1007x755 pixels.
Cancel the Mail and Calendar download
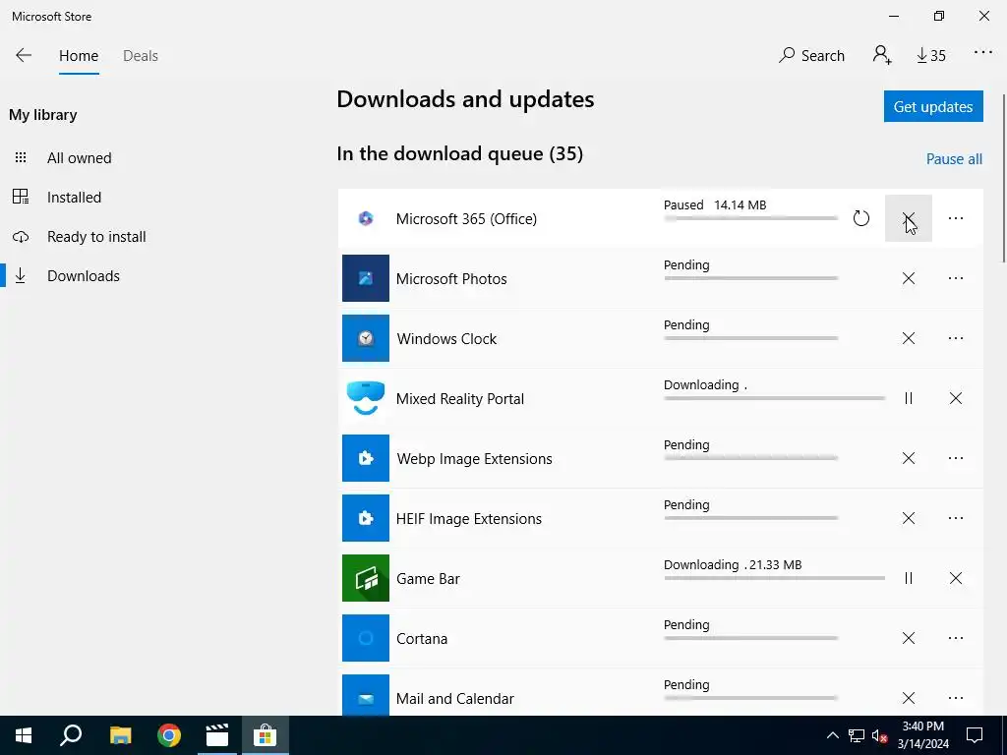pos(908,698)
